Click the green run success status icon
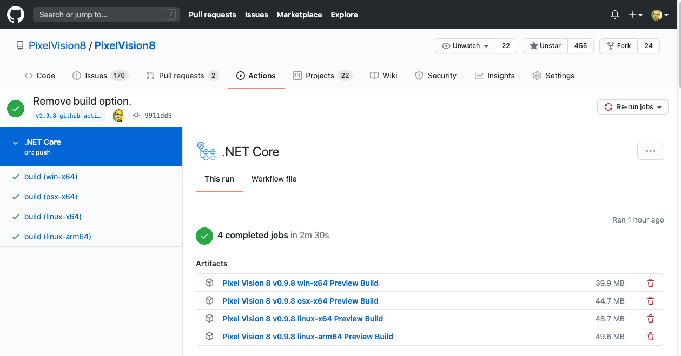The image size is (681, 356). tap(16, 108)
